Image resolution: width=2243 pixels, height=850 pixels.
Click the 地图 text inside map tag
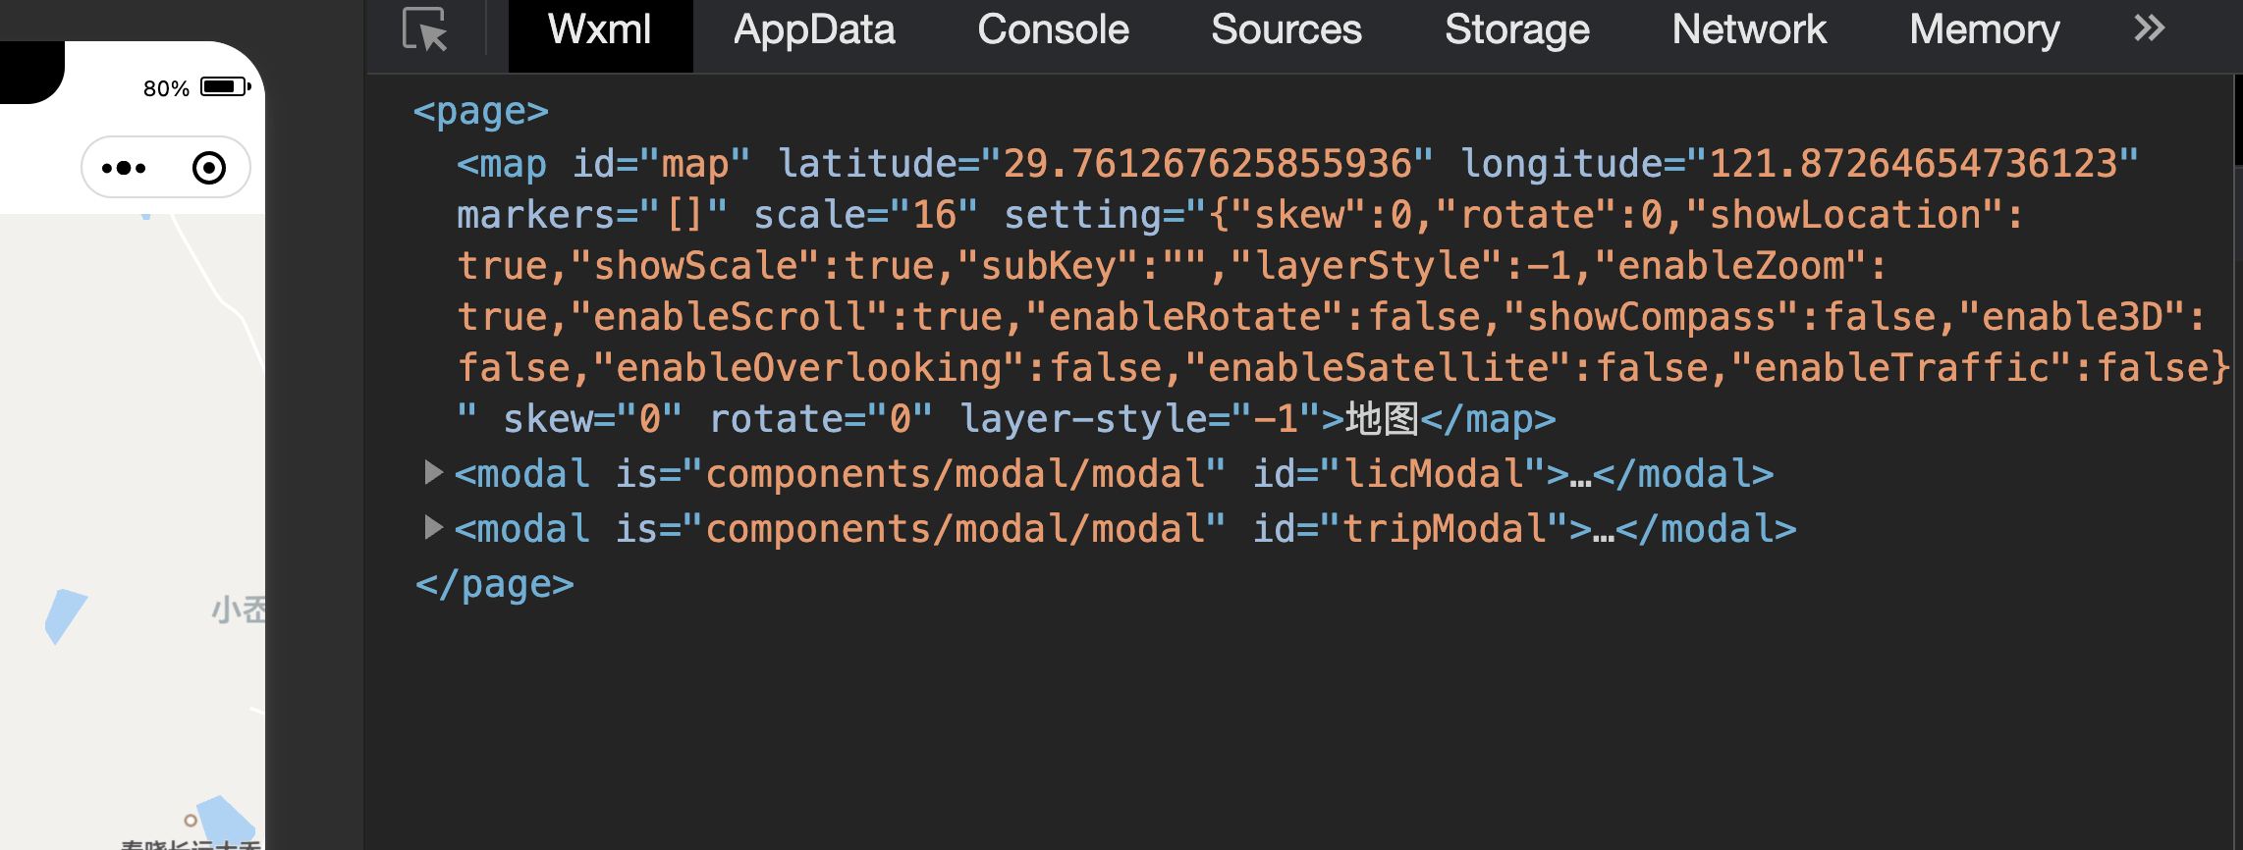click(x=1382, y=419)
